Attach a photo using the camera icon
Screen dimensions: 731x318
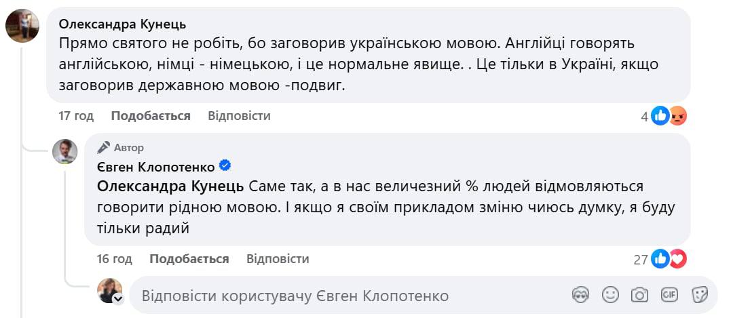click(639, 295)
